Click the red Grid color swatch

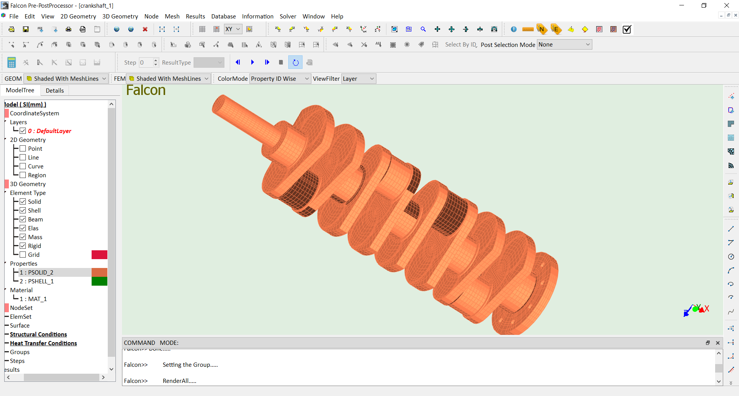[x=99, y=255]
